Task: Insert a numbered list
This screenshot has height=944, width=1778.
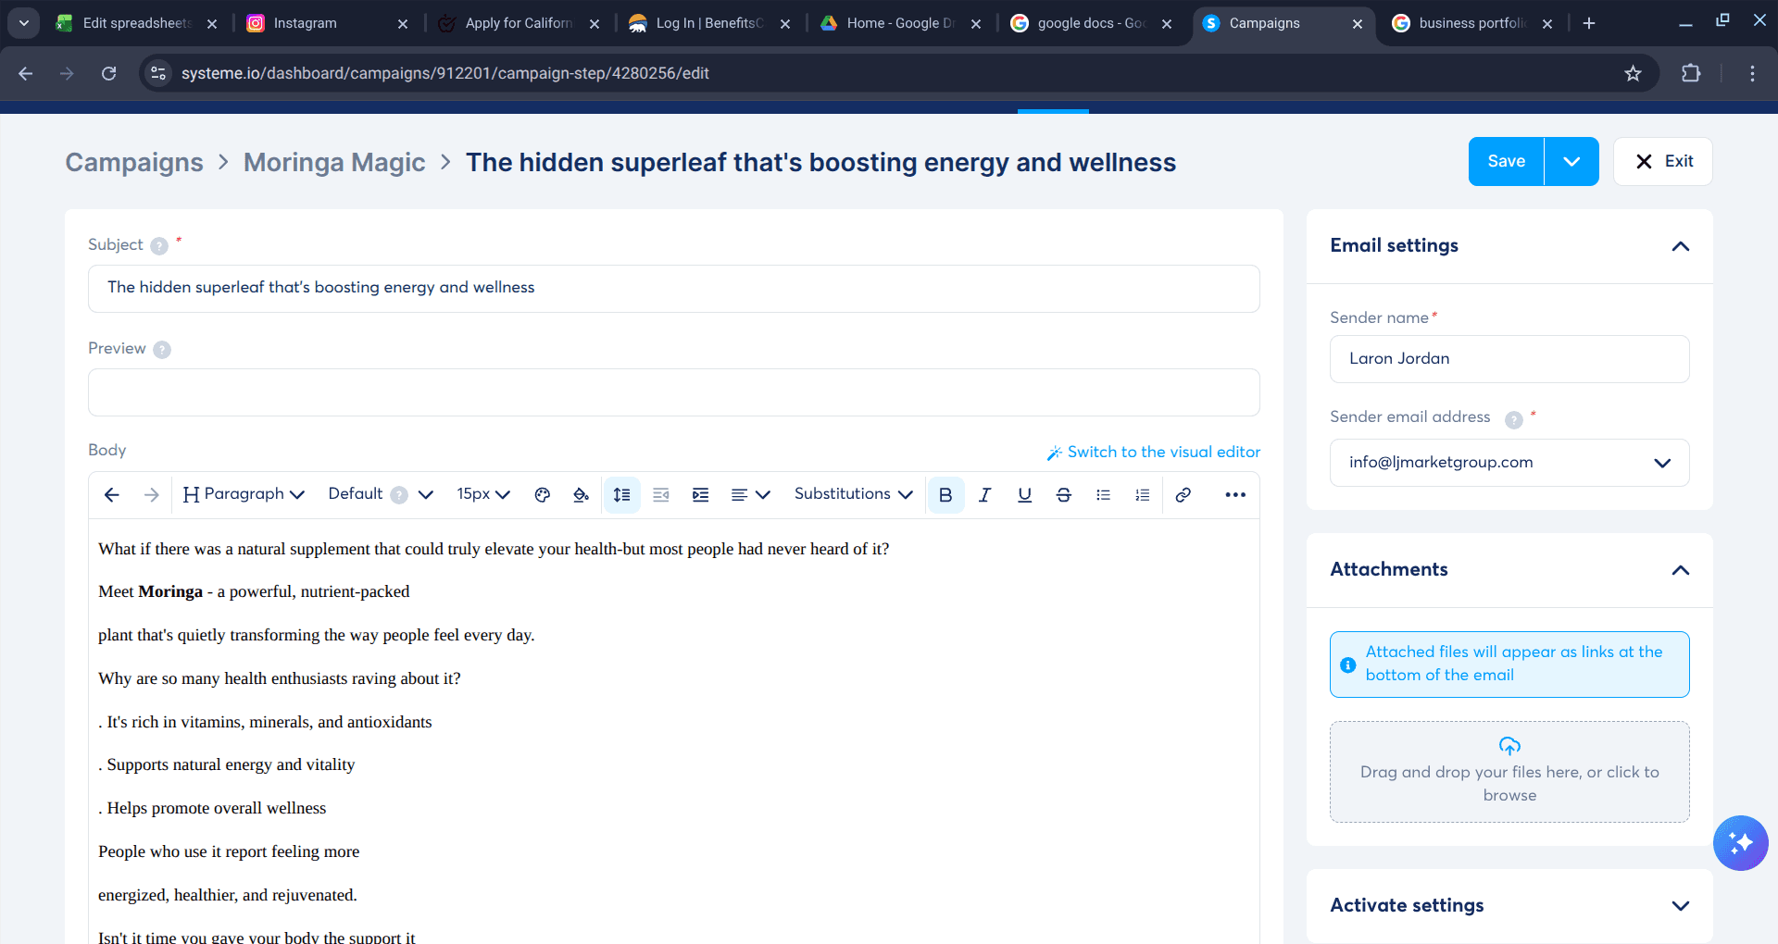Action: pyautogui.click(x=1143, y=495)
